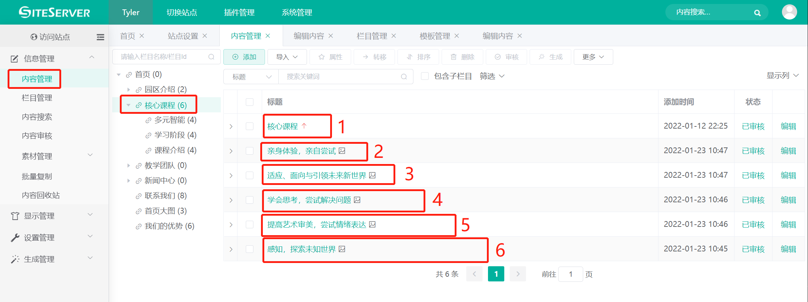
Task: Click the SiteServer logo
Action: click(x=54, y=12)
